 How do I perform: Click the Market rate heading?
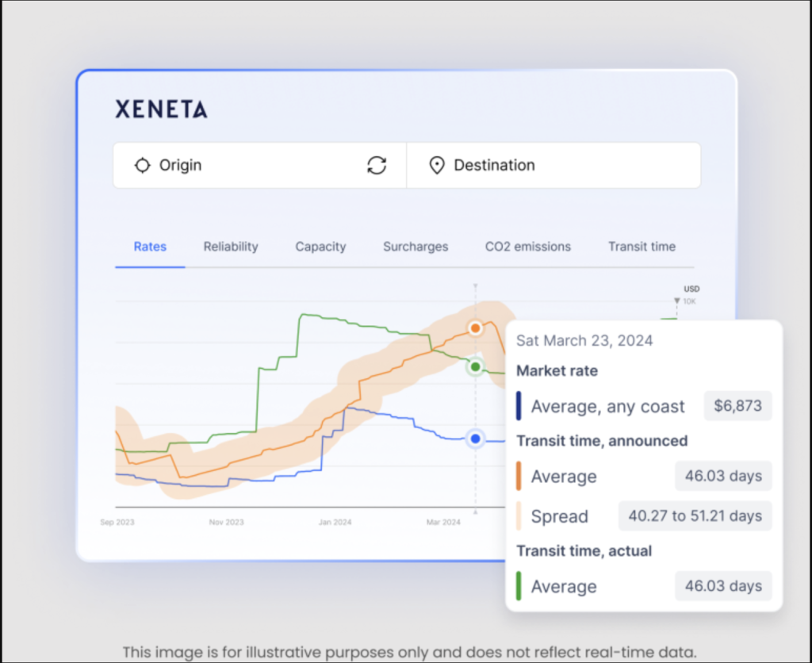coord(557,371)
